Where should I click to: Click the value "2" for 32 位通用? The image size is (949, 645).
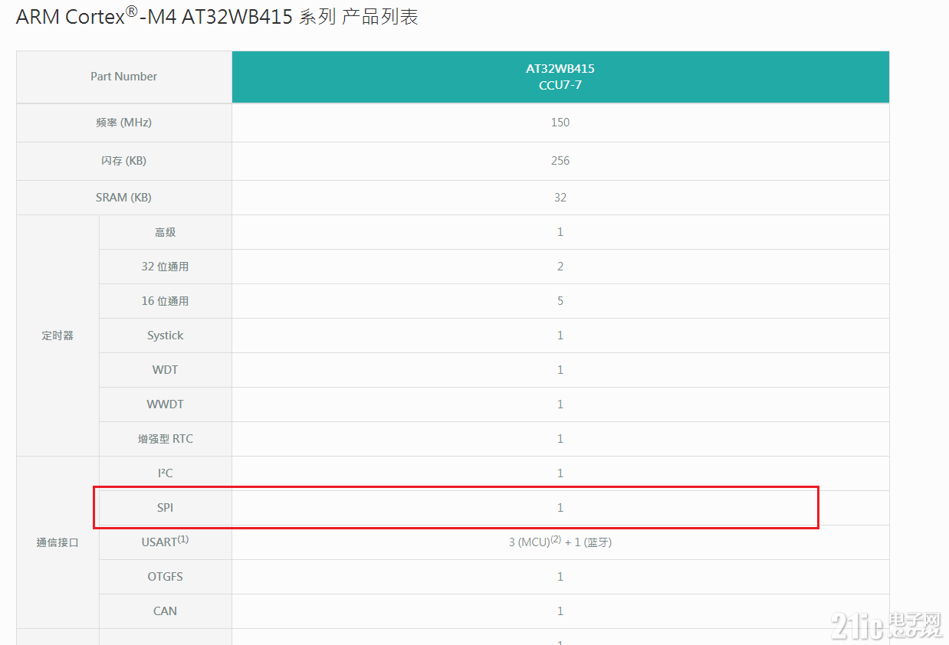coord(560,267)
